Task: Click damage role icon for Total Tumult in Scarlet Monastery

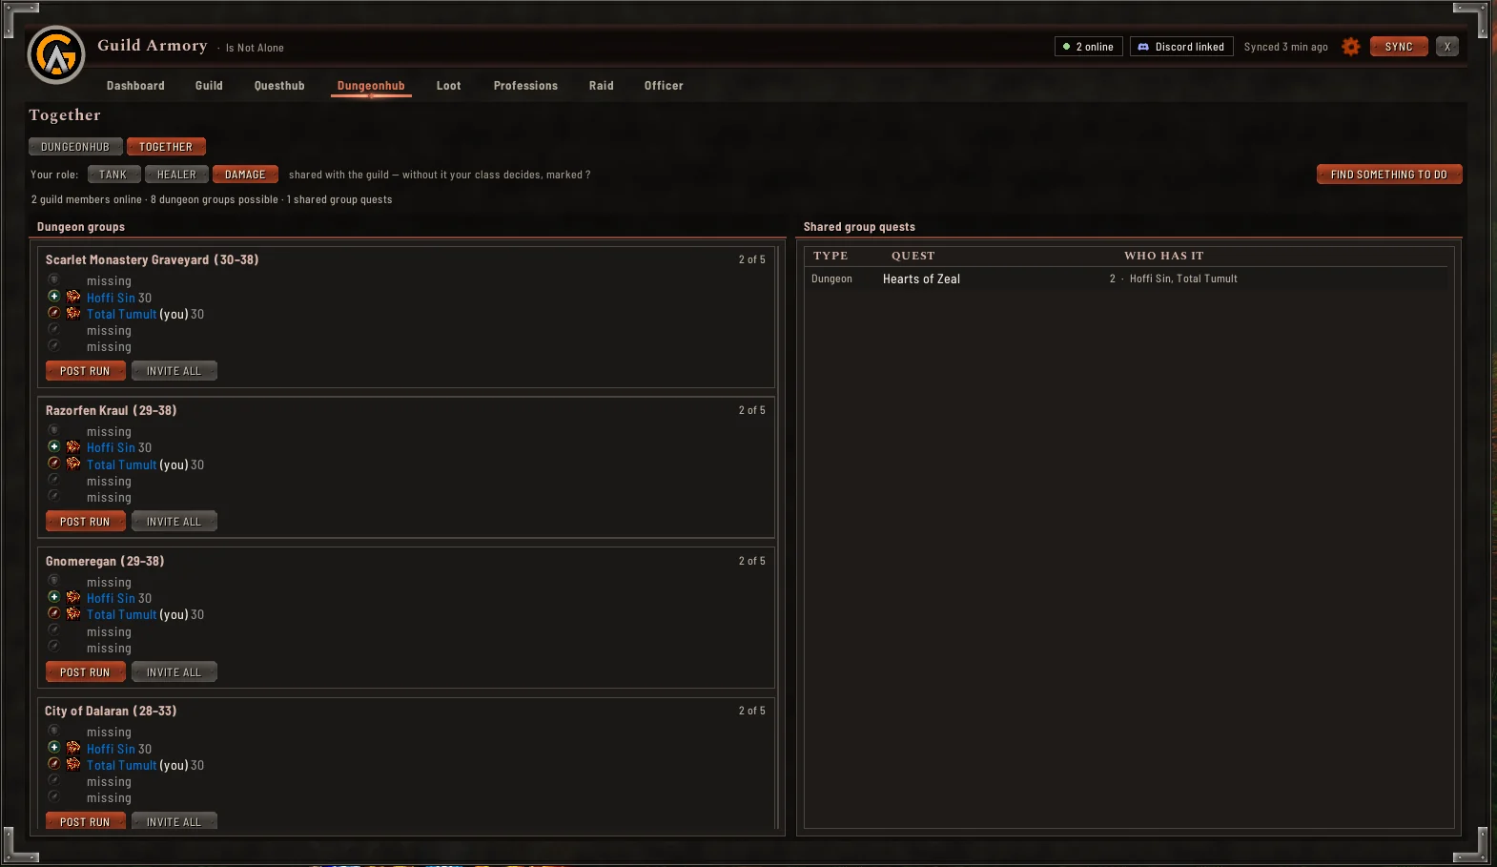Action: point(54,313)
